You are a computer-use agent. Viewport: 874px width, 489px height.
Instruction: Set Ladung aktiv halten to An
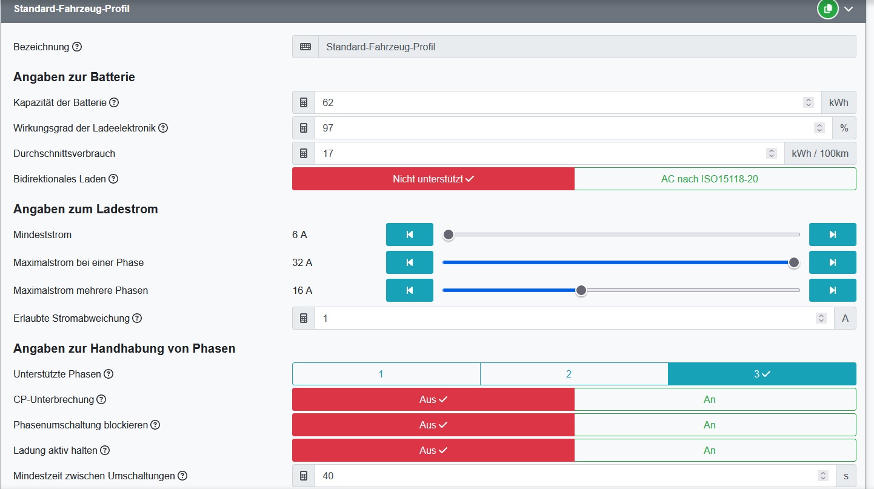point(715,450)
